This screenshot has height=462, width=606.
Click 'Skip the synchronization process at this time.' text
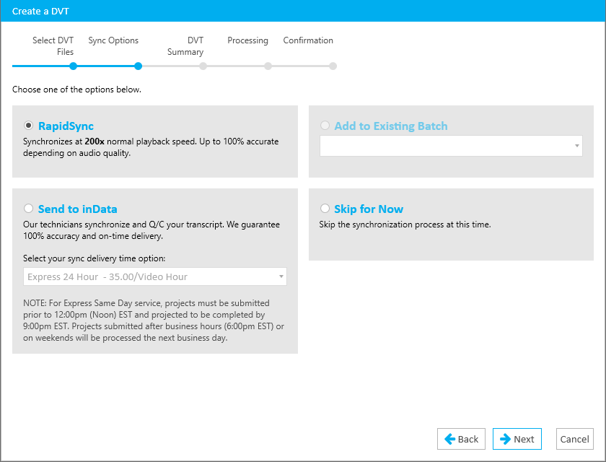tap(405, 225)
